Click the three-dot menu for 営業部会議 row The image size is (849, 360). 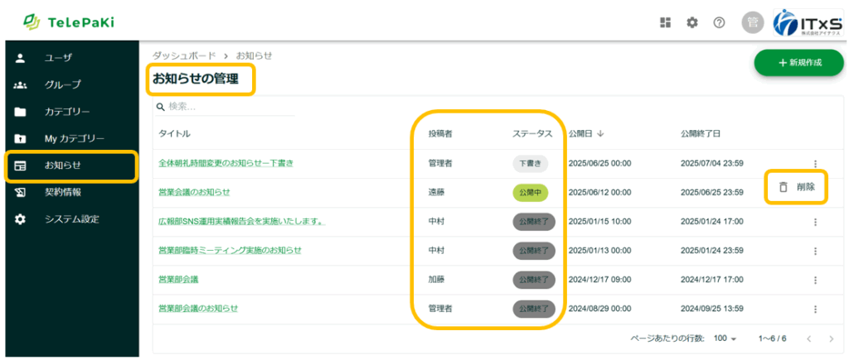(x=815, y=280)
